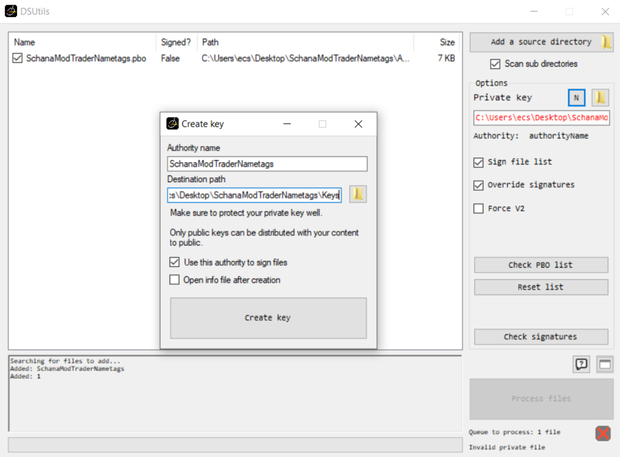Browse for private key with folder icon
This screenshot has width=620, height=457.
tap(600, 97)
